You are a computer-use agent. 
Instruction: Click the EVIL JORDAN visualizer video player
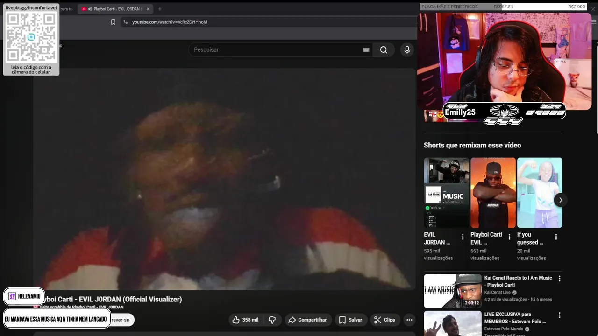224,179
